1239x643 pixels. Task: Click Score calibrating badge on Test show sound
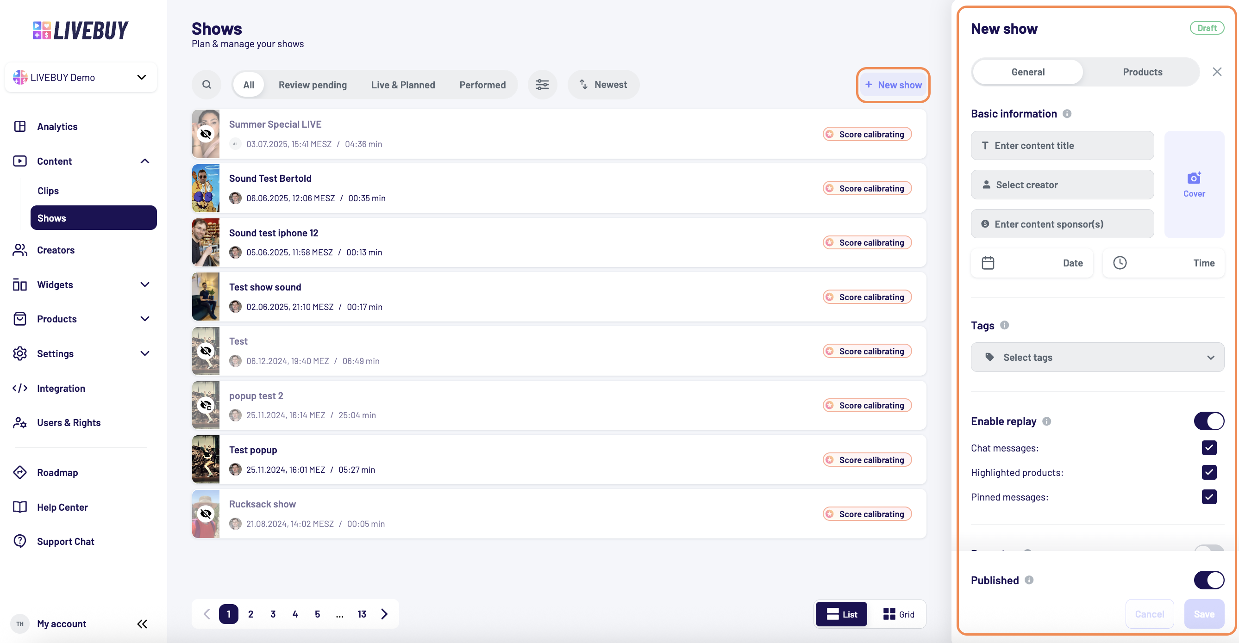pyautogui.click(x=867, y=297)
